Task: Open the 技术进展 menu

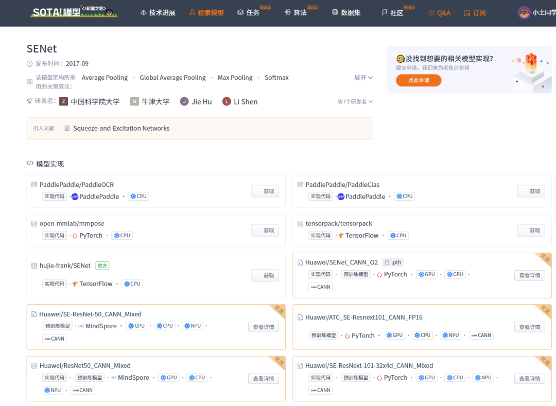Action: tap(158, 13)
